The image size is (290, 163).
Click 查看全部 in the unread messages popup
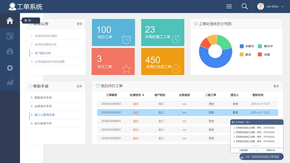271,150
